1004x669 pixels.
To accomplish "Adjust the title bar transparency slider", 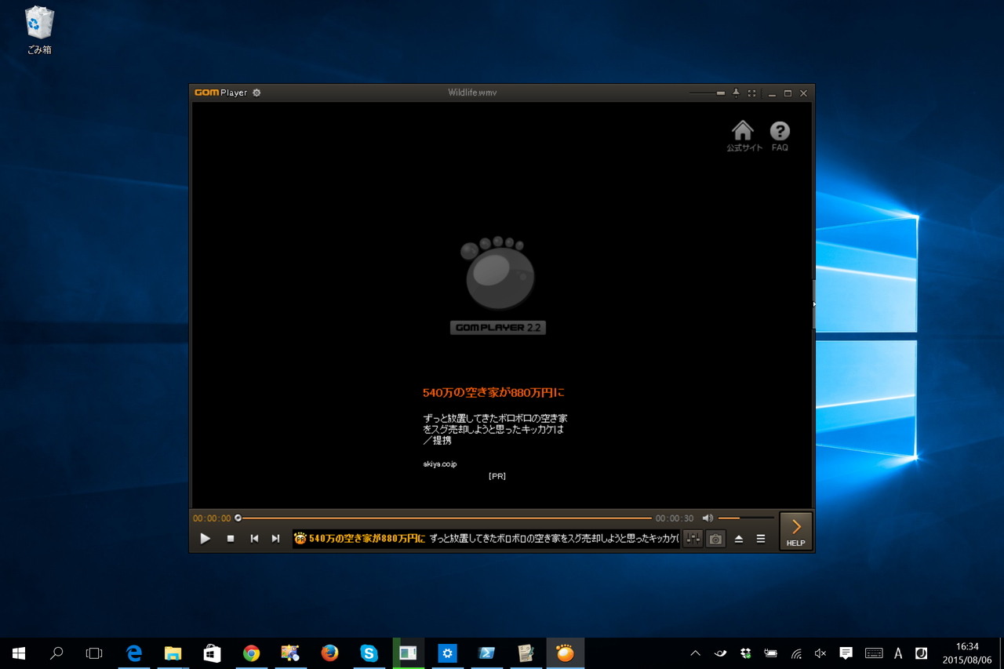I will pos(707,93).
